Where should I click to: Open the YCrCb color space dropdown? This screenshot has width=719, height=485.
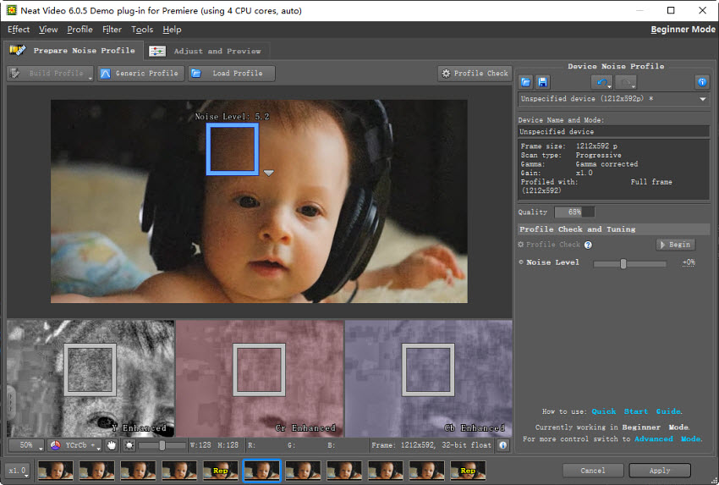[x=74, y=445]
